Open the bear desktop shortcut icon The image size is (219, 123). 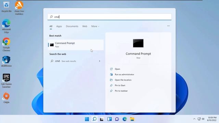coord(6,61)
